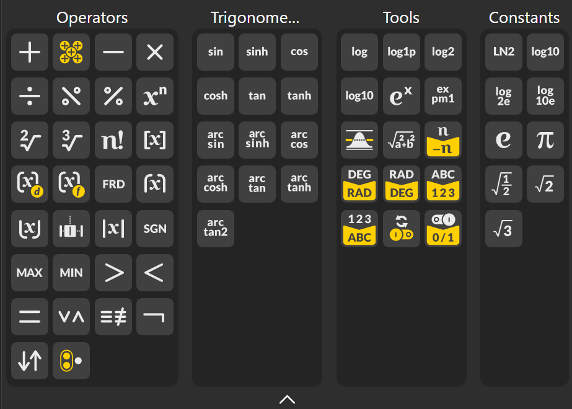Image resolution: width=572 pixels, height=409 pixels.
Task: Click the division operator icon
Action: [x=30, y=96]
